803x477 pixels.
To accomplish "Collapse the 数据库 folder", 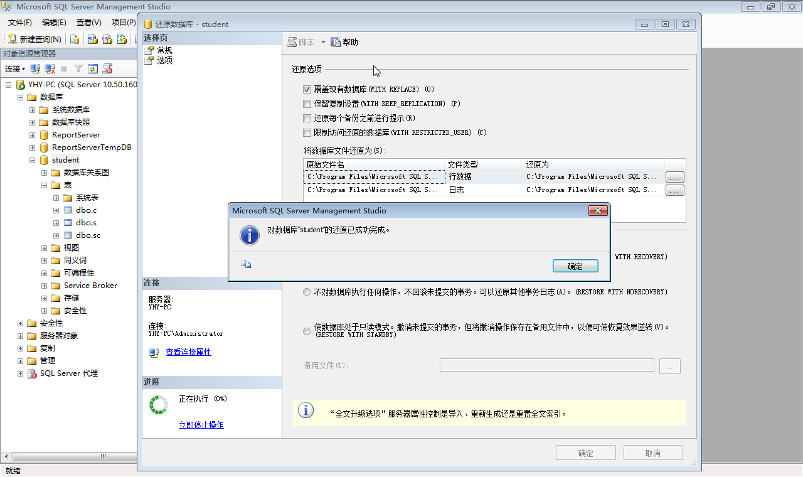I will [20, 97].
